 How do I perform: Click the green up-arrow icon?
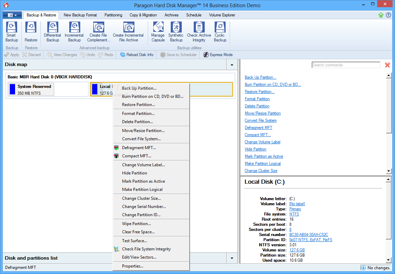pyautogui.click(x=381, y=15)
